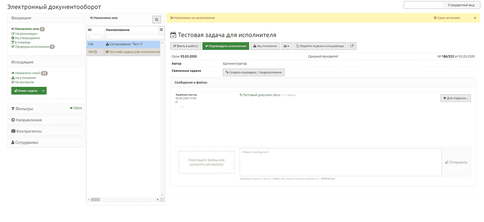Image resolution: width=484 pixels, height=222 pixels.
Task: Click the task title calendar icon
Action: pyautogui.click(x=173, y=35)
